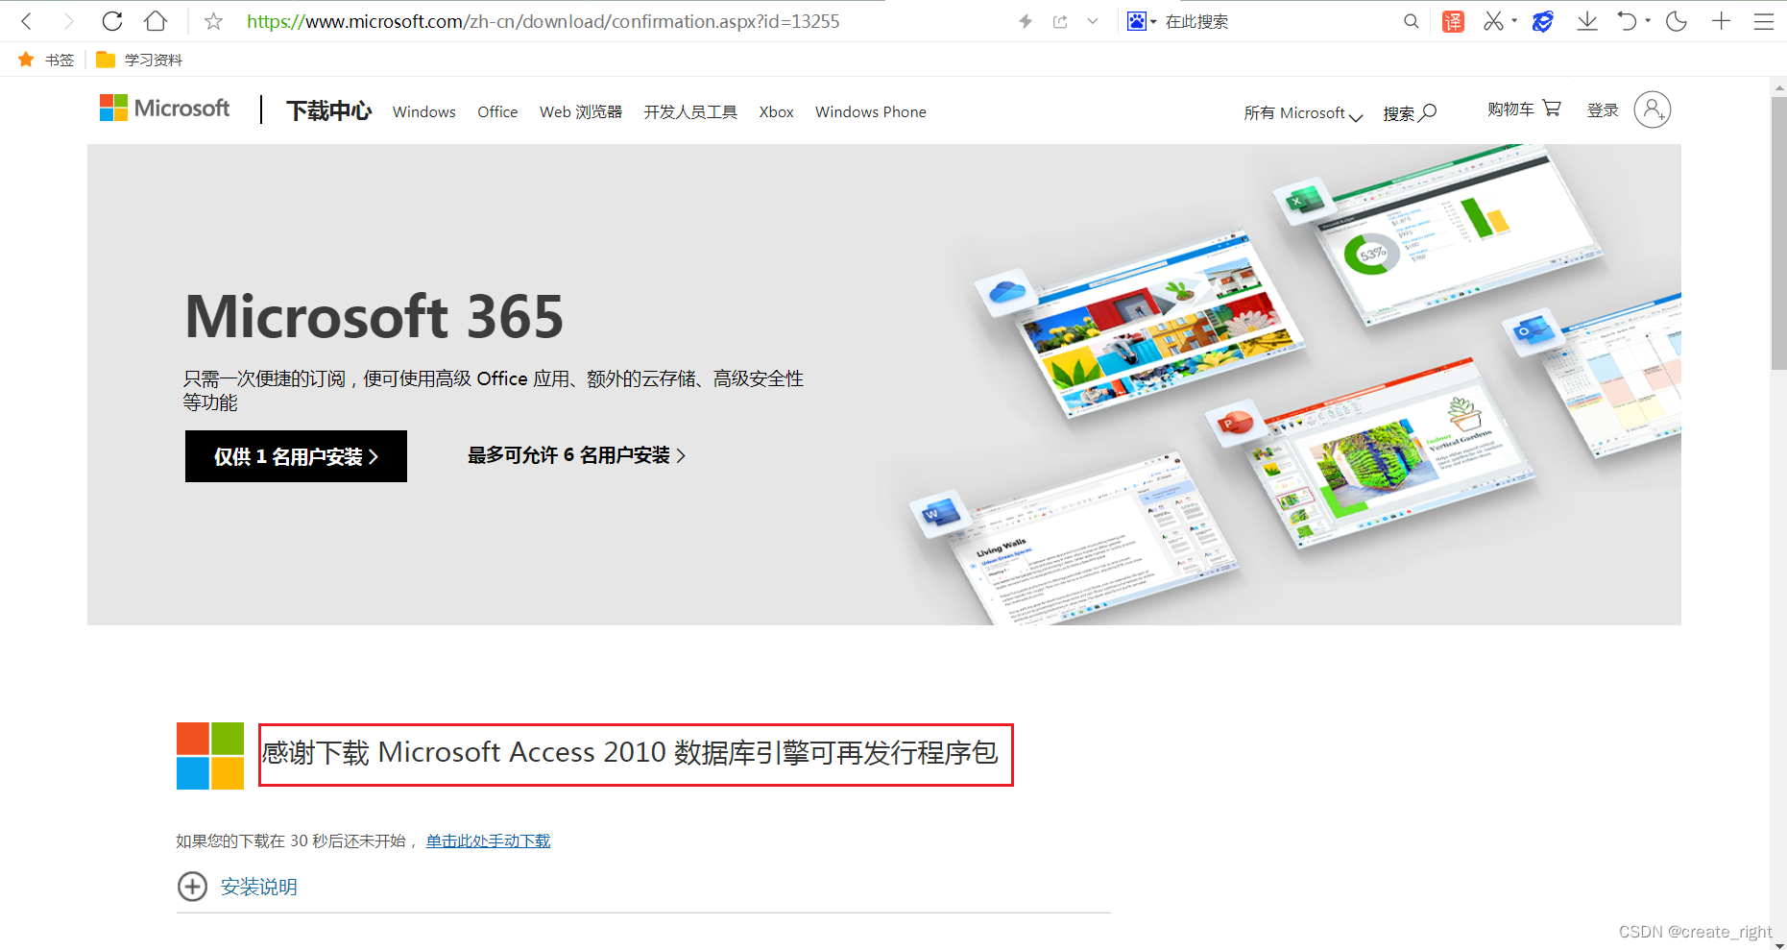Reload the page with the refresh icon
This screenshot has height=950, width=1787.
tap(112, 21)
